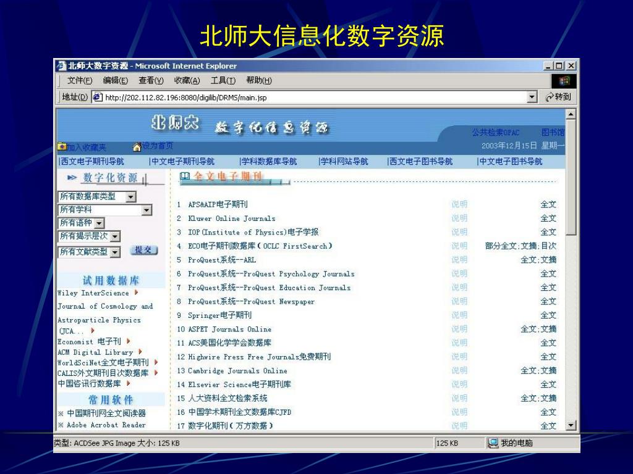Open ProQuest系统--ARL entry
This screenshot has height=474, width=633.
pos(222,260)
